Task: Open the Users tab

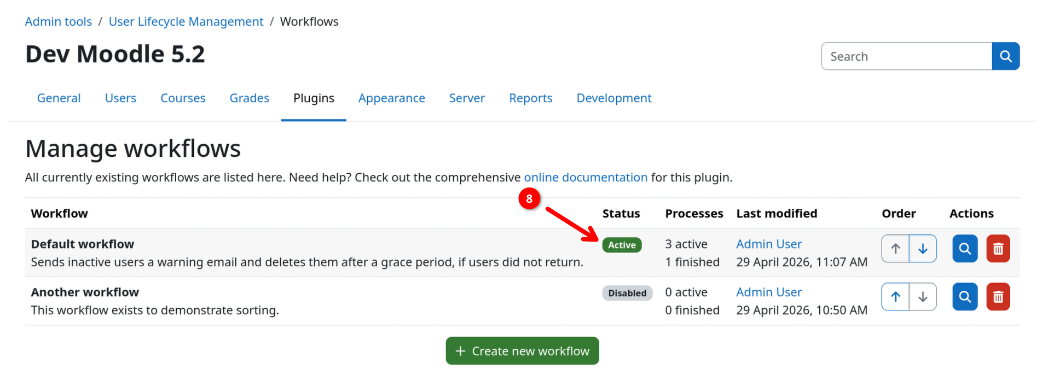Action: [x=120, y=98]
